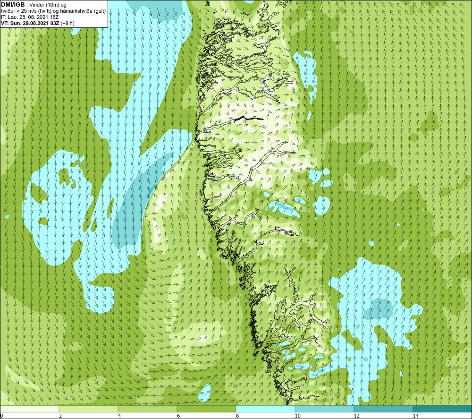This screenshot has width=472, height=419.
Task: Select the light cyan 8–10 m/s color segment
Action: 265,409
